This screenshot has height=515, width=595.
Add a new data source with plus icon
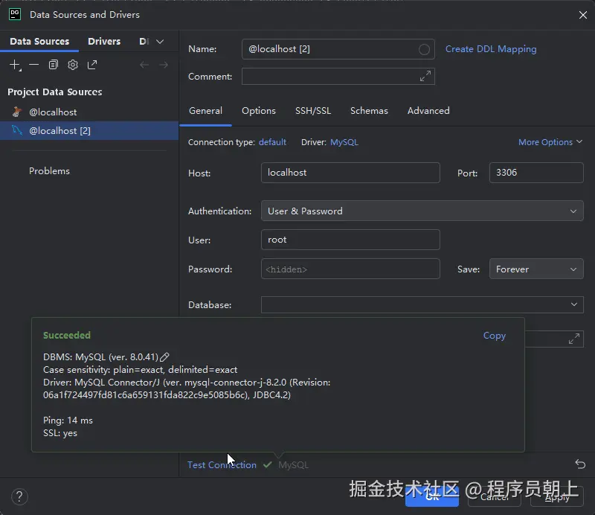[x=15, y=65]
